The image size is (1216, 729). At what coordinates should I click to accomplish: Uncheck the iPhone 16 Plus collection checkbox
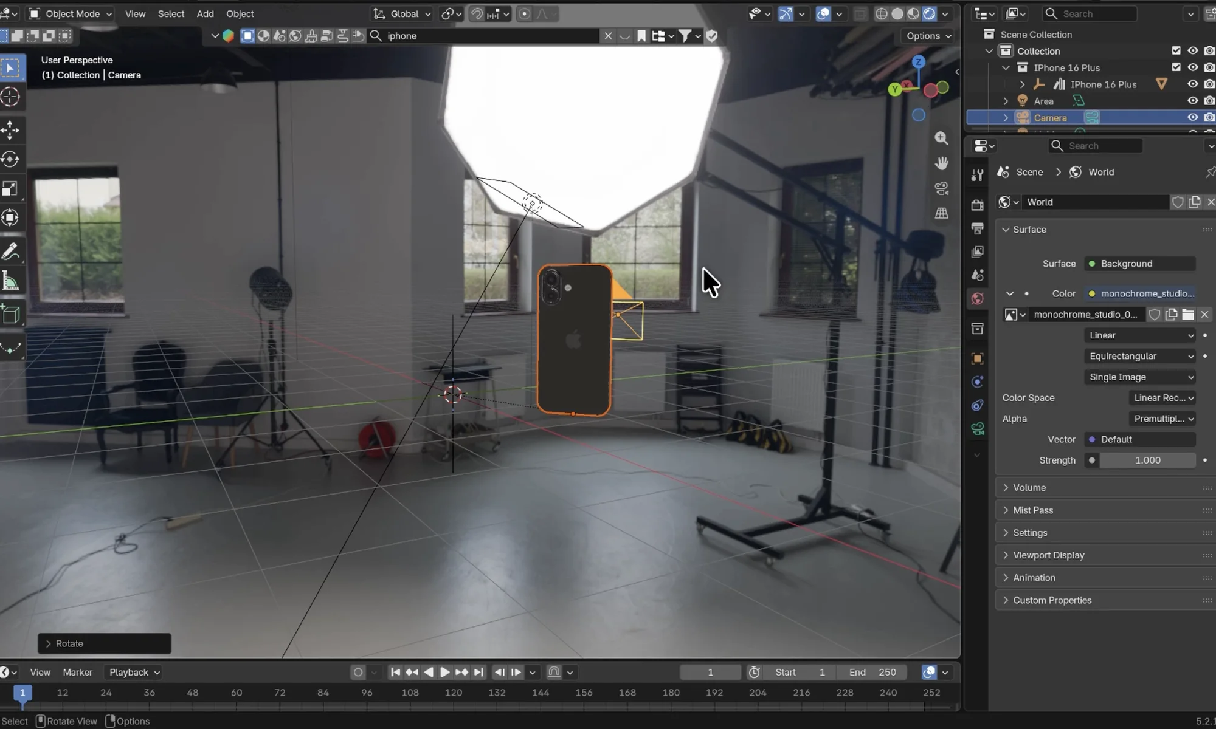pyautogui.click(x=1176, y=67)
